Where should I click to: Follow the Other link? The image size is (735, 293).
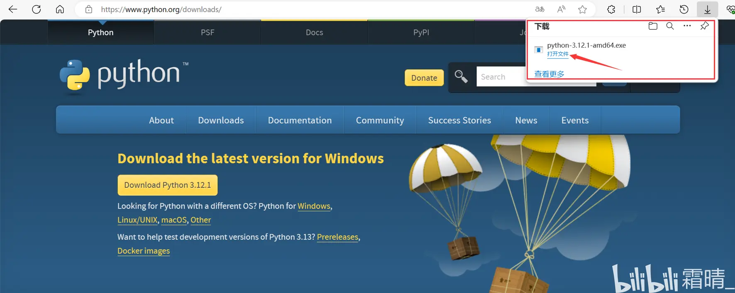[201, 220]
